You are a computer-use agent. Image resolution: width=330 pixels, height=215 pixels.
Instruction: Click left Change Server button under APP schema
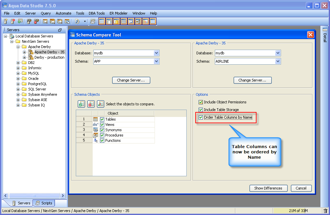coord(131,80)
